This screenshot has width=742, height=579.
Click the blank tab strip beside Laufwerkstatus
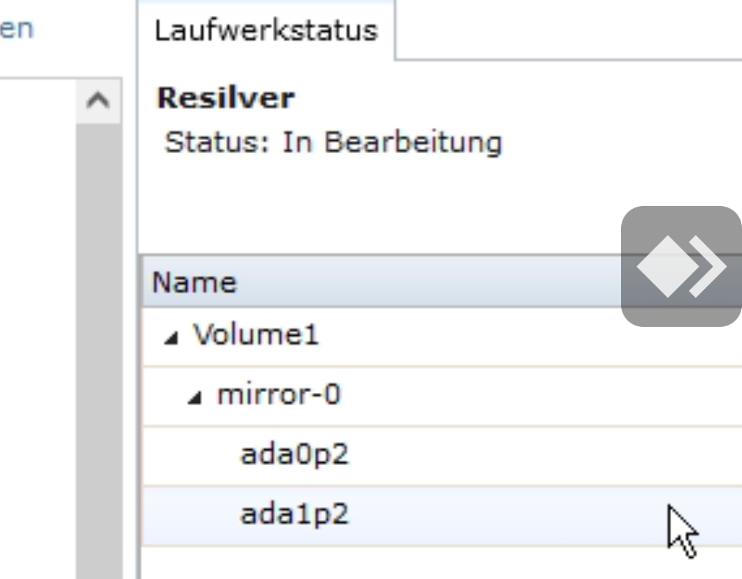568,30
